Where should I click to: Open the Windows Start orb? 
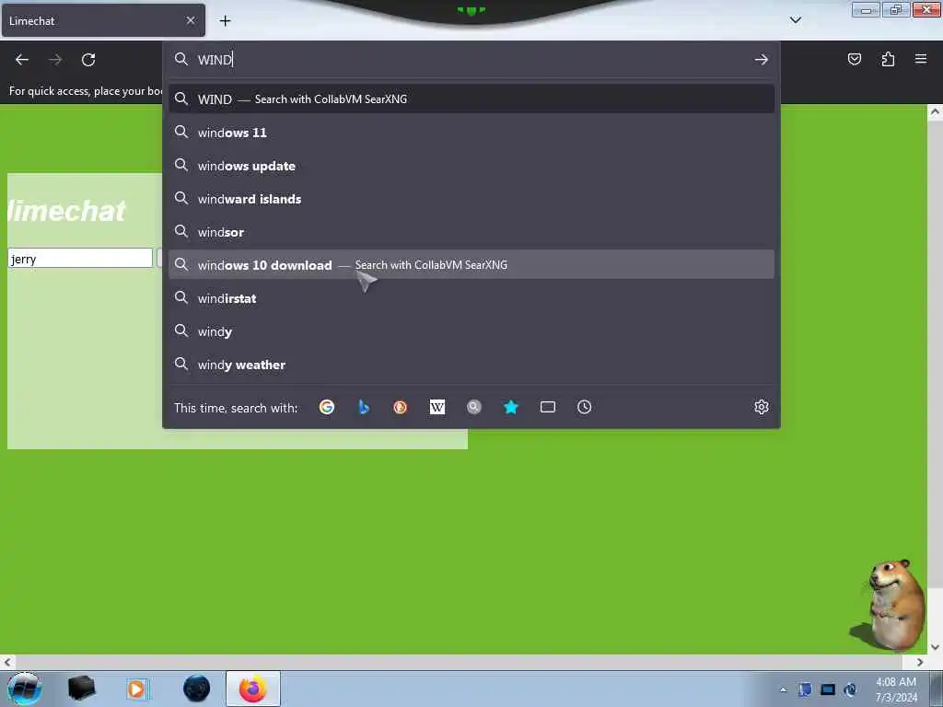(x=25, y=689)
